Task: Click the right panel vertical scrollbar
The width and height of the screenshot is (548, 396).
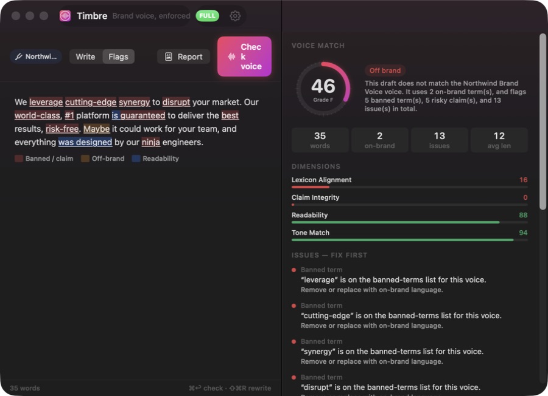Action: [543, 122]
